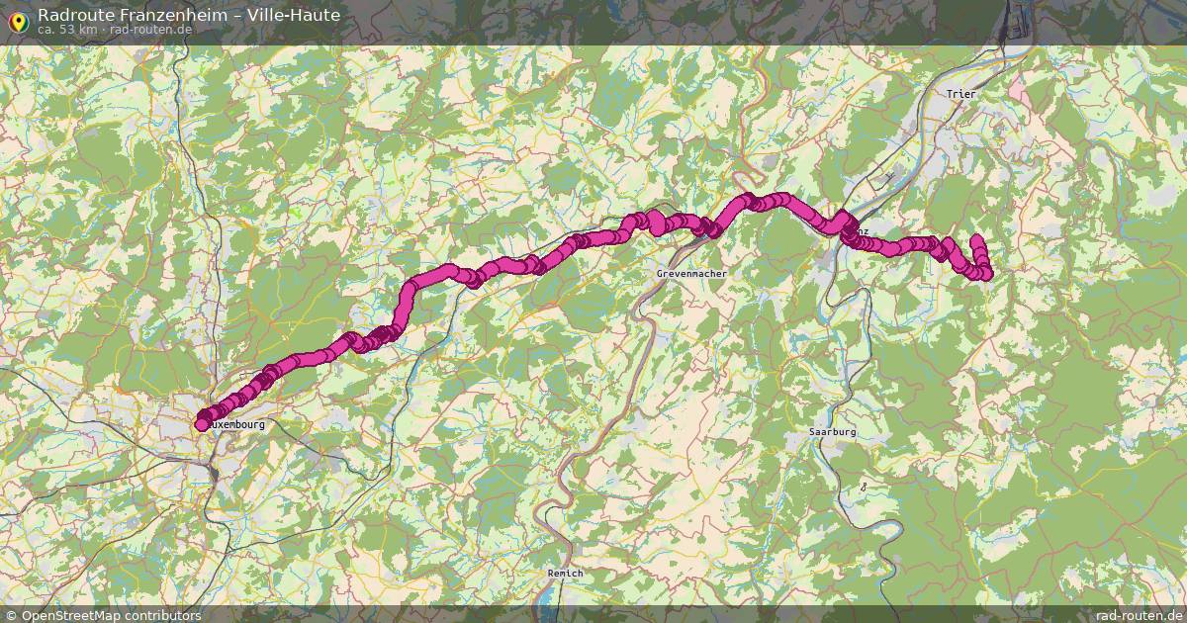1187x623 pixels.
Task: Click the rad-routen map pin logo
Action: 18,19
